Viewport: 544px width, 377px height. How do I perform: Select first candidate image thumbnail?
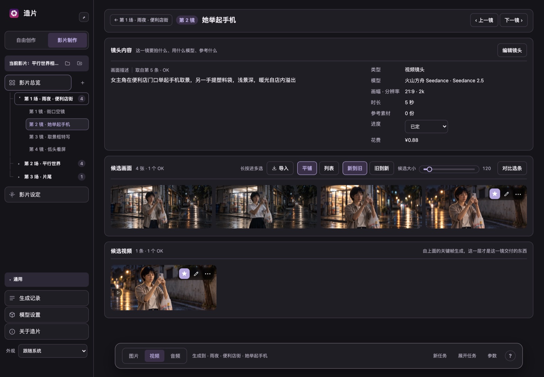coord(161,207)
